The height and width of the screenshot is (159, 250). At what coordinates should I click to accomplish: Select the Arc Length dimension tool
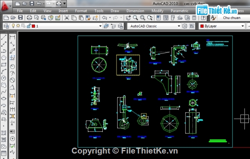tap(12, 51)
